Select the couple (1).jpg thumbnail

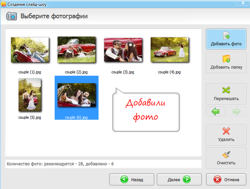click(x=30, y=50)
